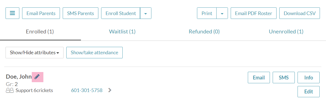Switch to the Refunded (0) tab
This screenshot has width=326, height=106.
point(204,31)
